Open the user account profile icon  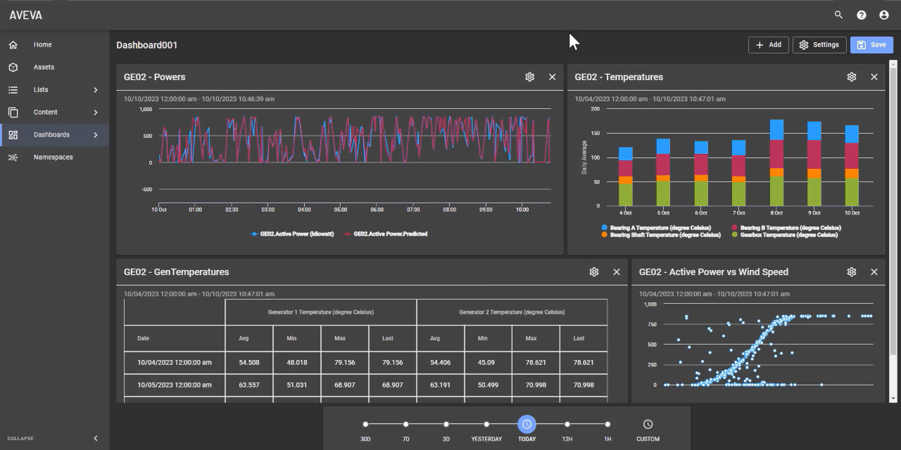click(x=884, y=15)
